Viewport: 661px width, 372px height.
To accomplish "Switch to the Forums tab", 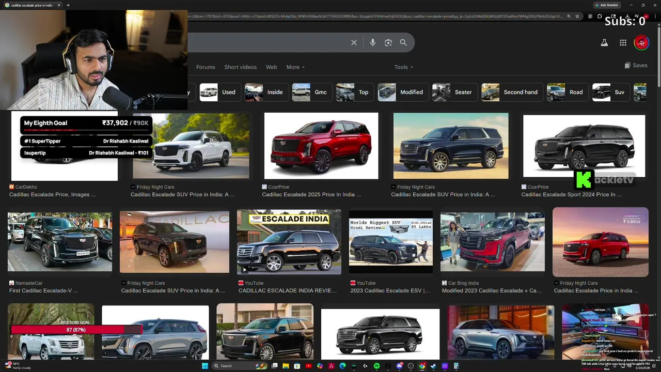I will 206,67.
